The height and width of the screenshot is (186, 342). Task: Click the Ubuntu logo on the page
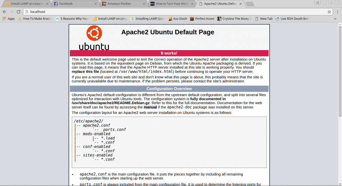tap(94, 38)
